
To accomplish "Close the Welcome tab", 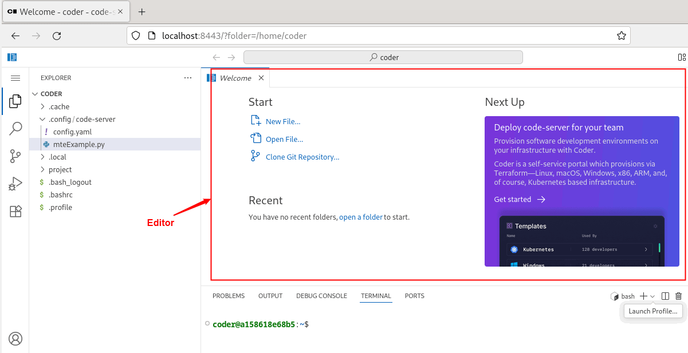I will tap(261, 78).
